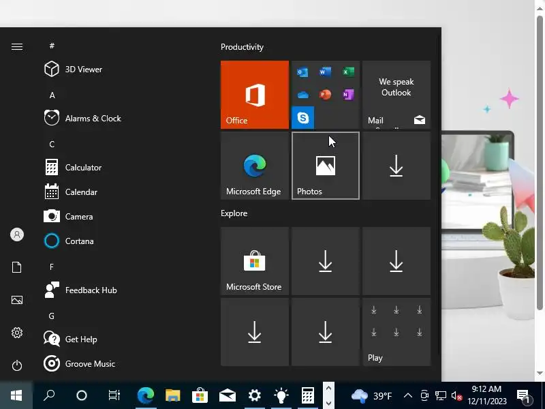Open OneNote from the Office apps tile

point(348,95)
